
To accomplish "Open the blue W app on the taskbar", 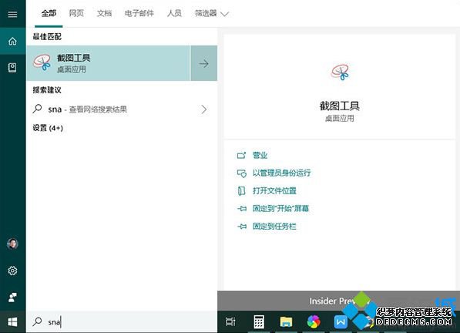I will pyautogui.click(x=341, y=322).
